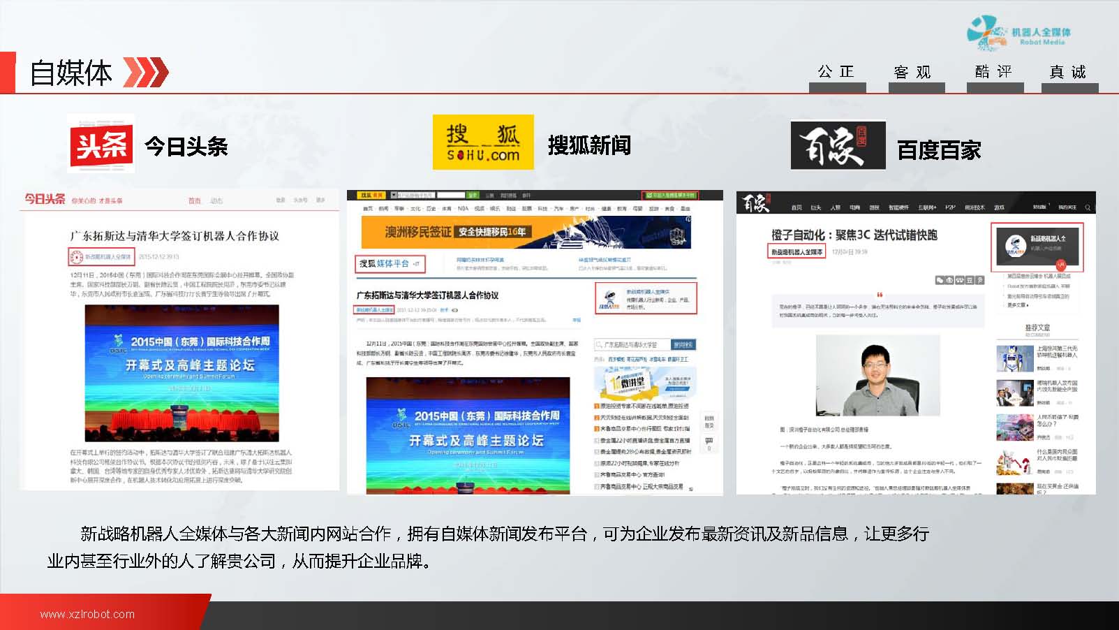Select the 公正 tab
The height and width of the screenshot is (630, 1119).
coord(836,73)
